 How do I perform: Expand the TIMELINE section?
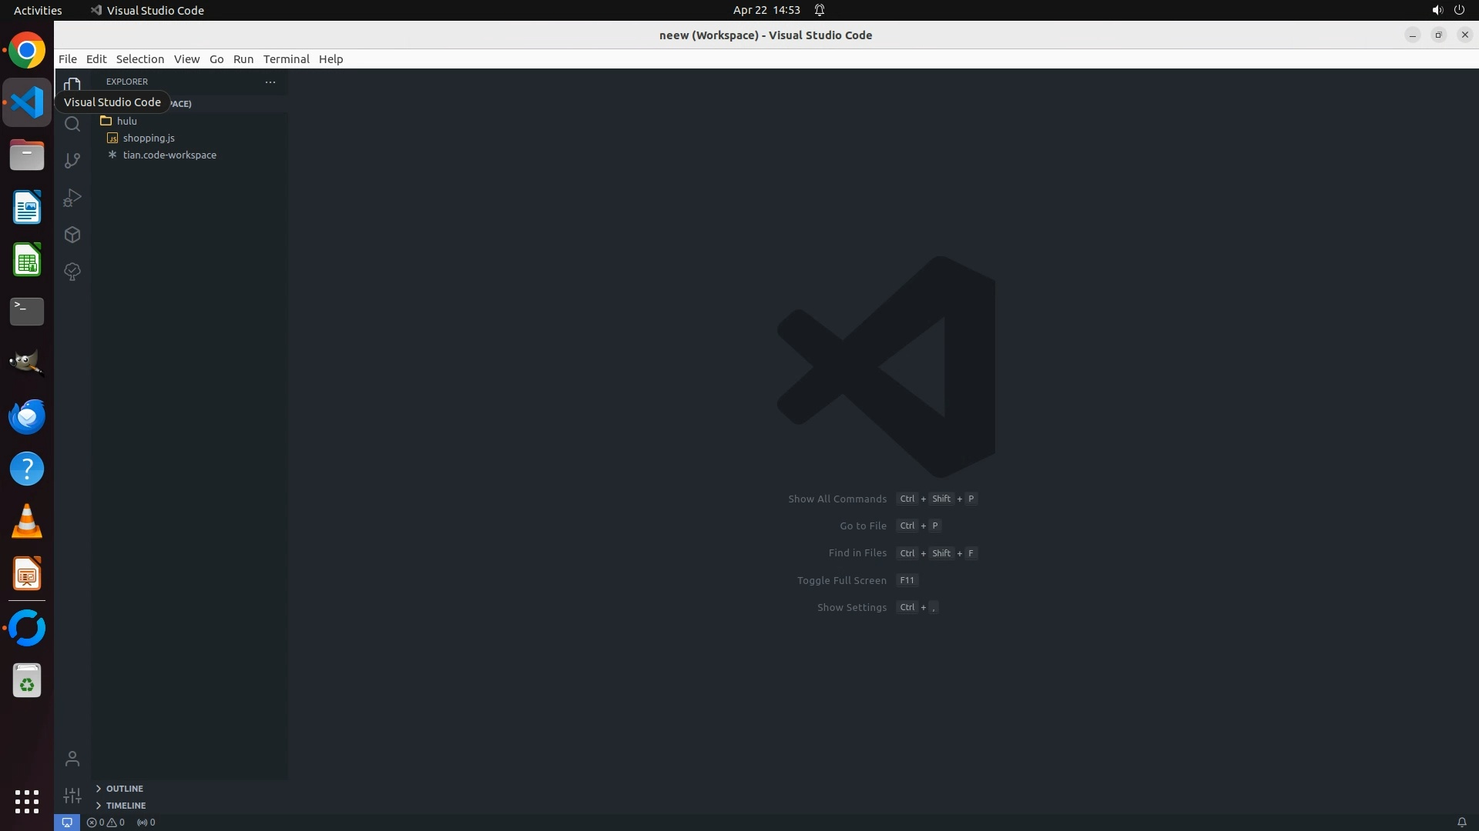click(126, 806)
